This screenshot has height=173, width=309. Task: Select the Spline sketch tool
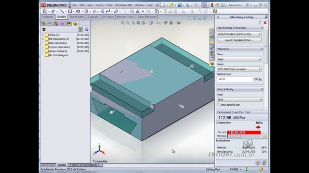108,12
